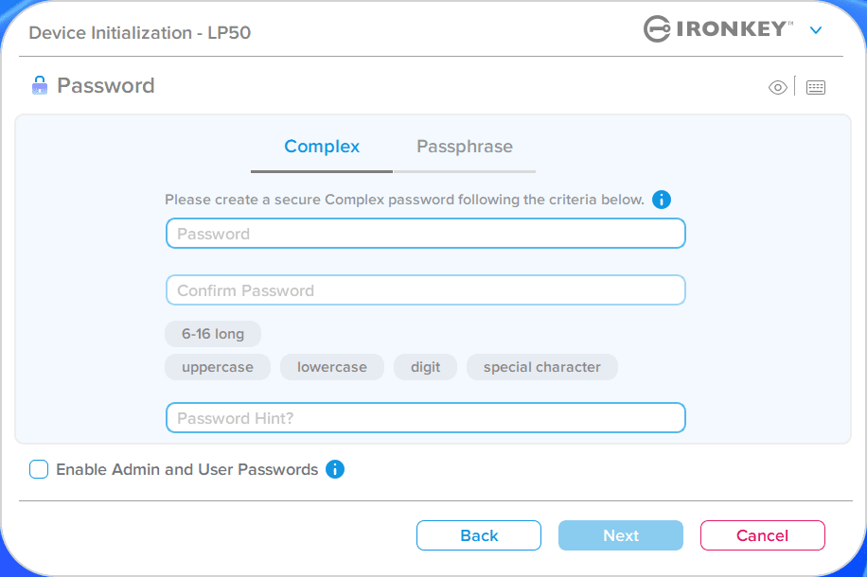Screen dimensions: 867x577
Task: Toggle password visibility with the eye icon
Action: tap(778, 88)
